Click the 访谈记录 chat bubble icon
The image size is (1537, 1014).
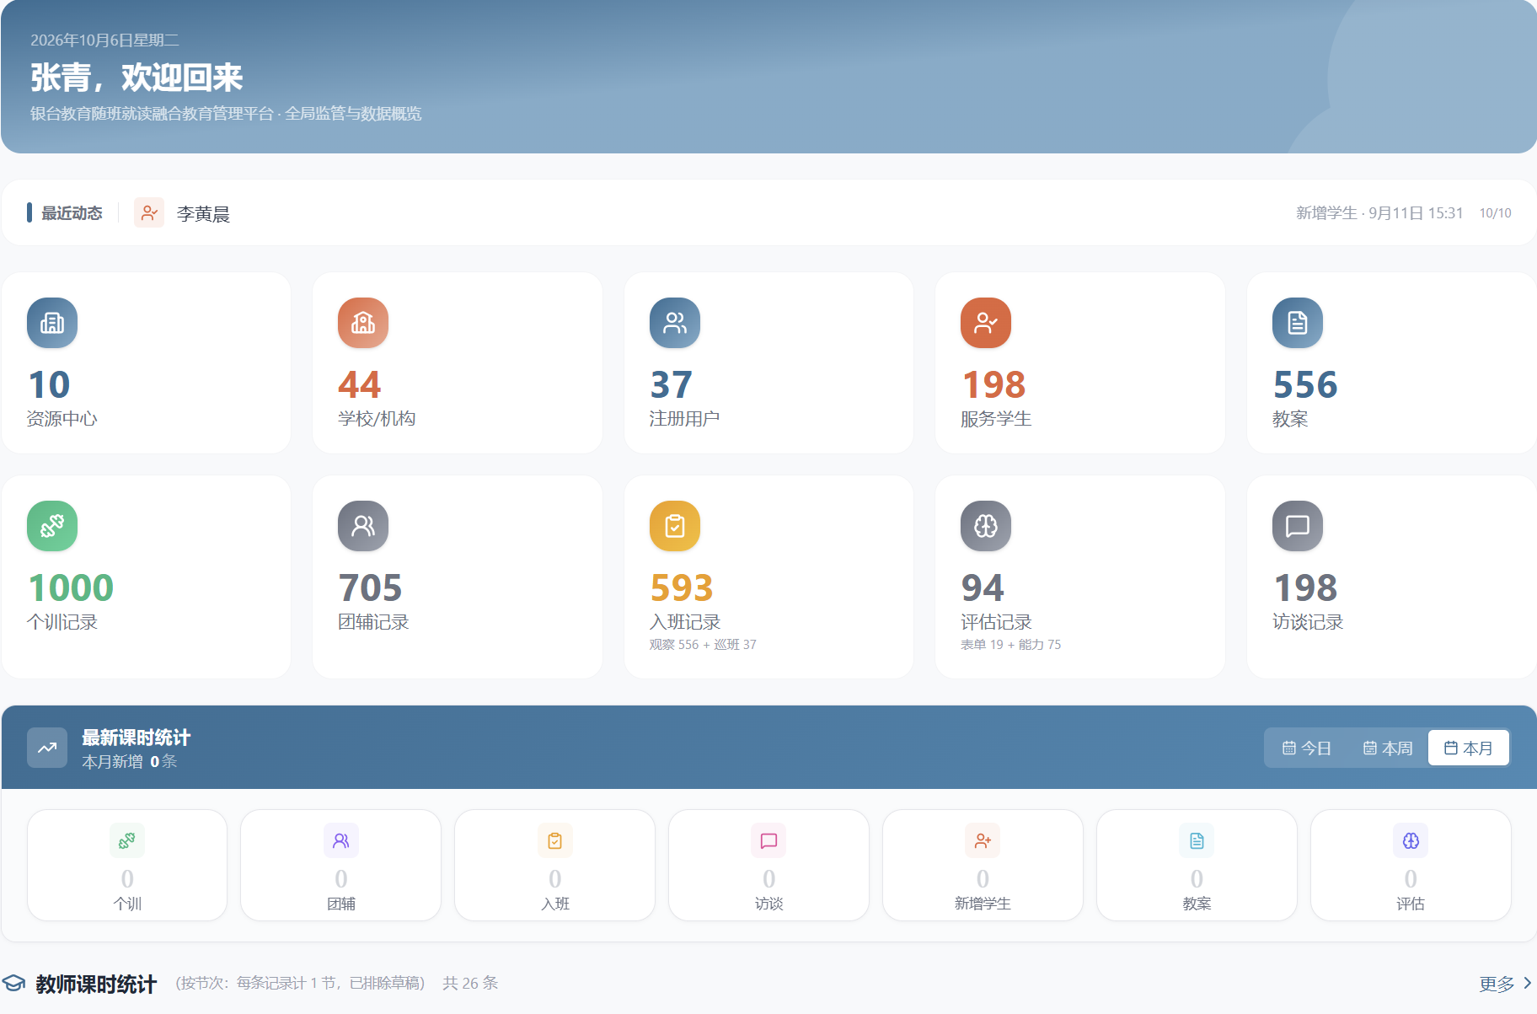click(x=1298, y=526)
